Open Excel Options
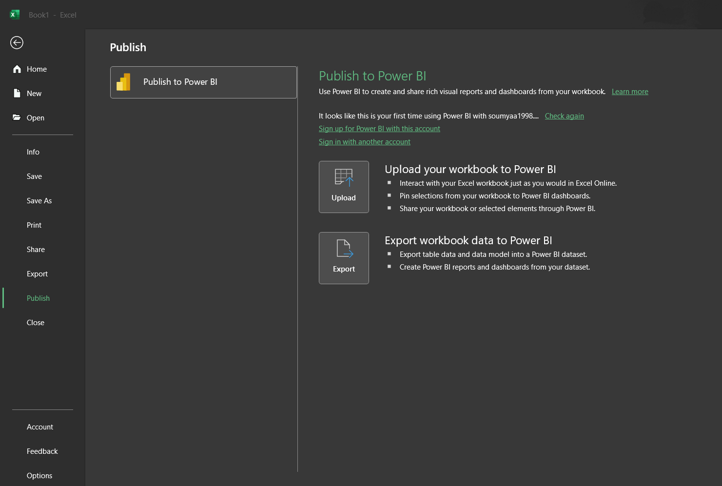Image resolution: width=722 pixels, height=486 pixels. click(42, 476)
